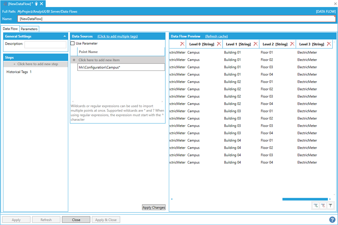Remove the Level 1 column with red X
This screenshot has height=225, width=338.
click(x=255, y=44)
